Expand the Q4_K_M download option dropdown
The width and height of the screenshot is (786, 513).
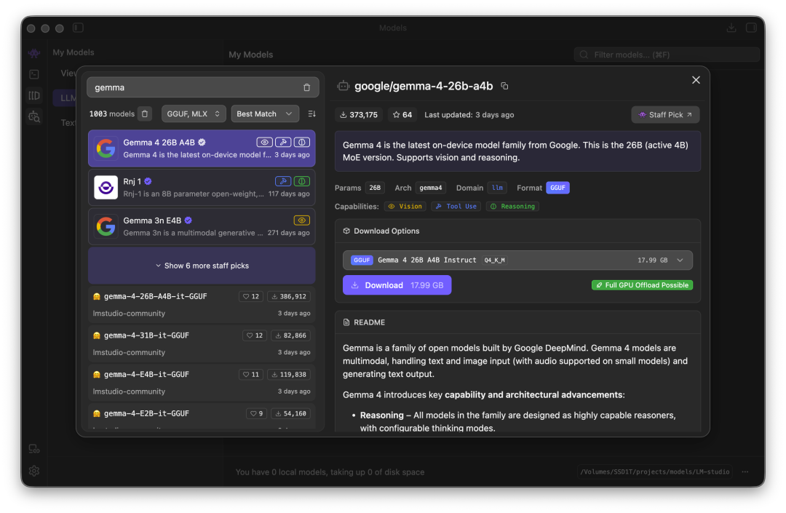[680, 260]
